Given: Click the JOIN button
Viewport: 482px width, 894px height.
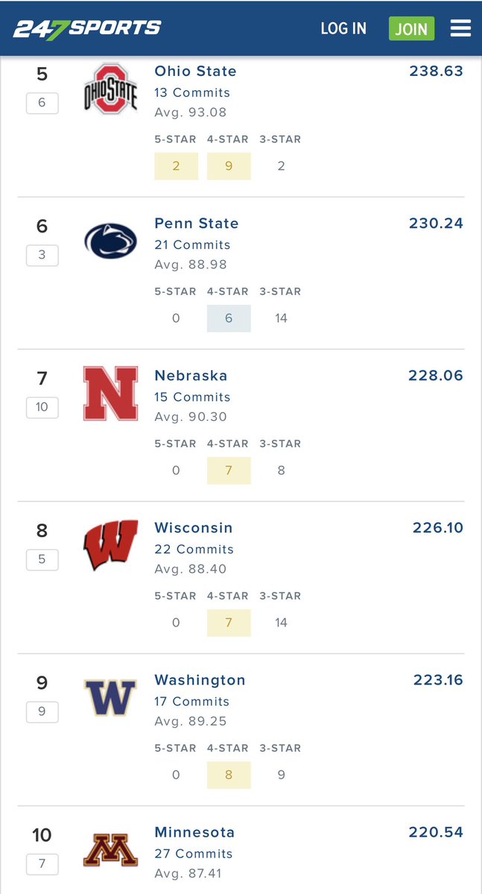Looking at the screenshot, I should 411,28.
